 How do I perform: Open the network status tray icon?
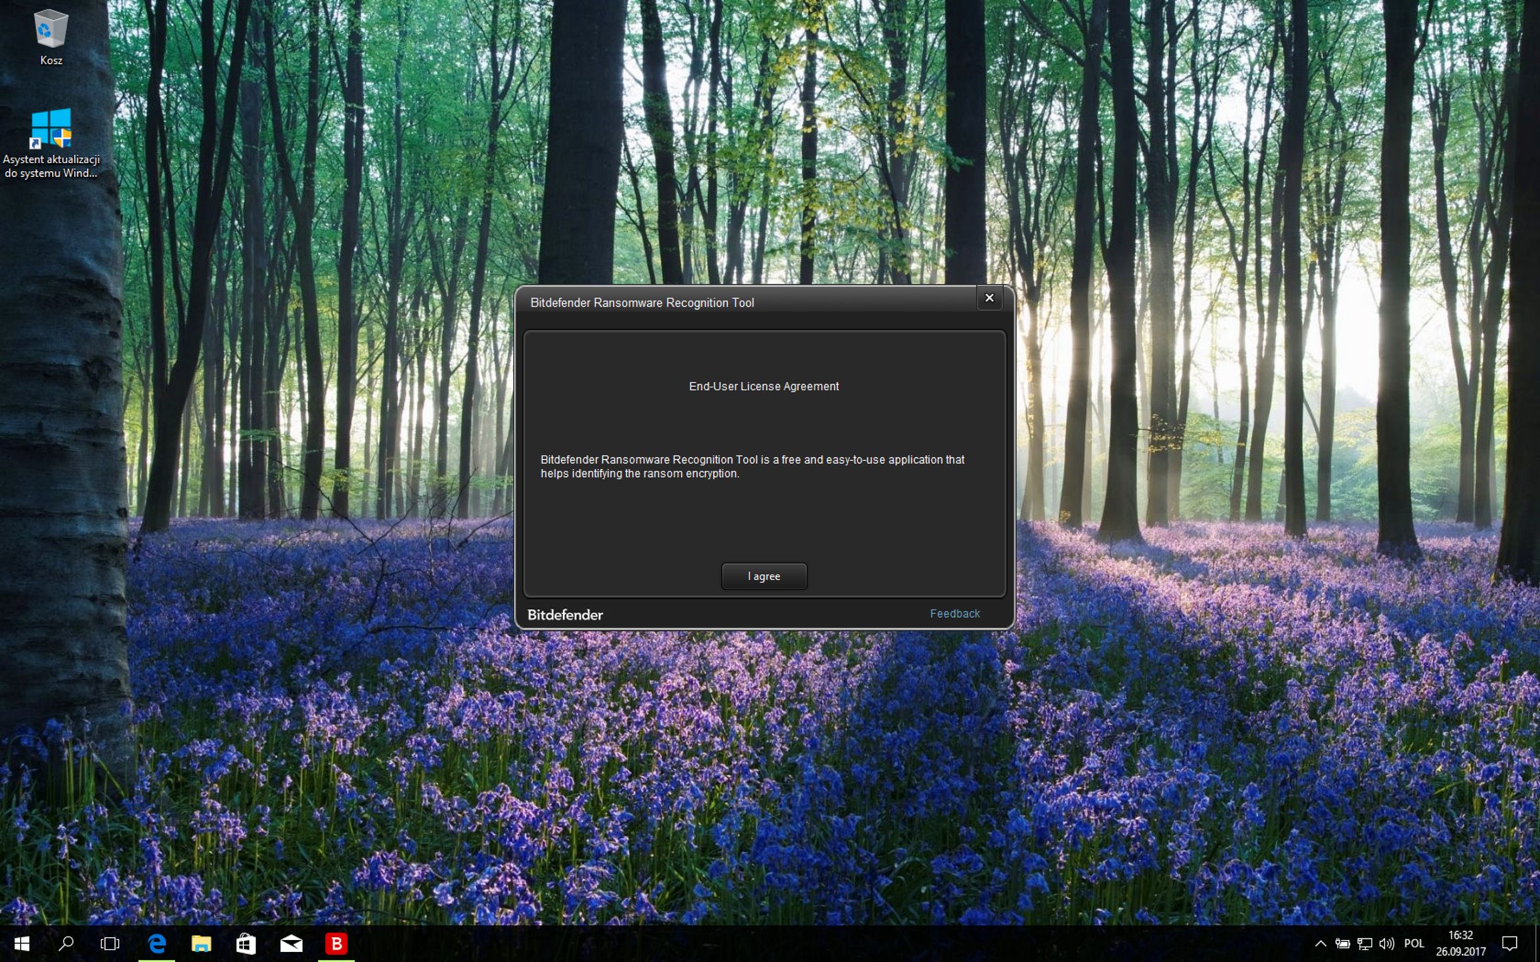point(1364,943)
